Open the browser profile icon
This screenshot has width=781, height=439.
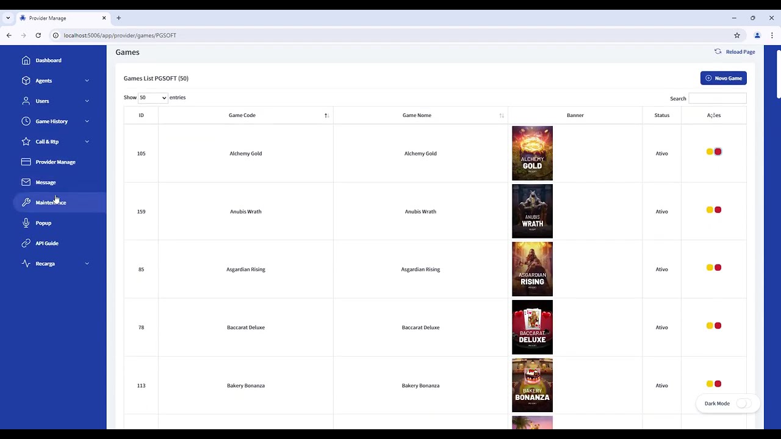point(757,35)
